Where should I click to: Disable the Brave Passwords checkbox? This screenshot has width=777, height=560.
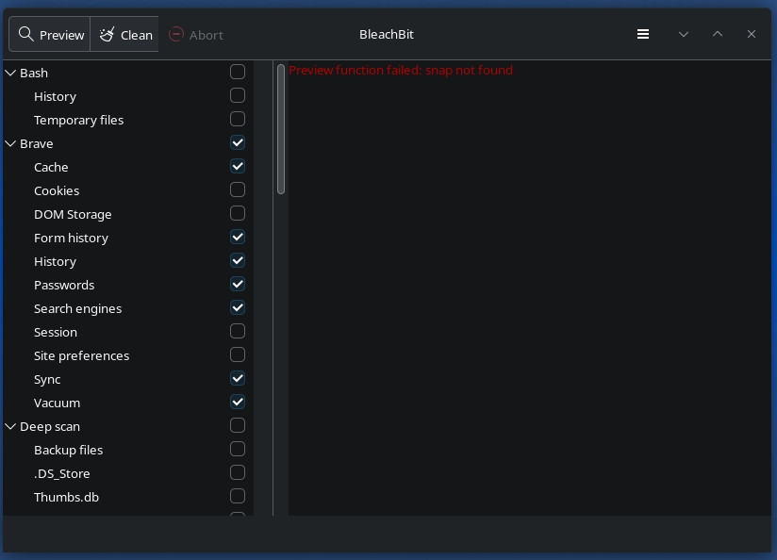coord(238,285)
